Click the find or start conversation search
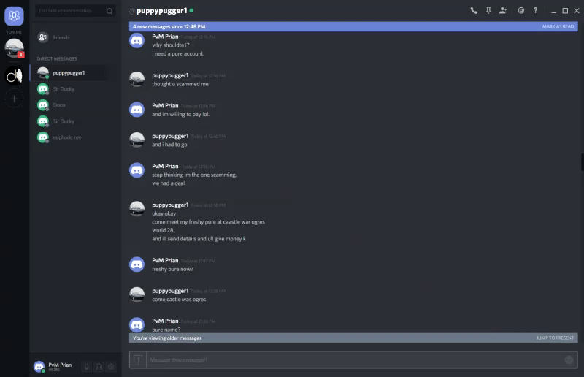Viewport: 584px width, 377px height. 75,11
